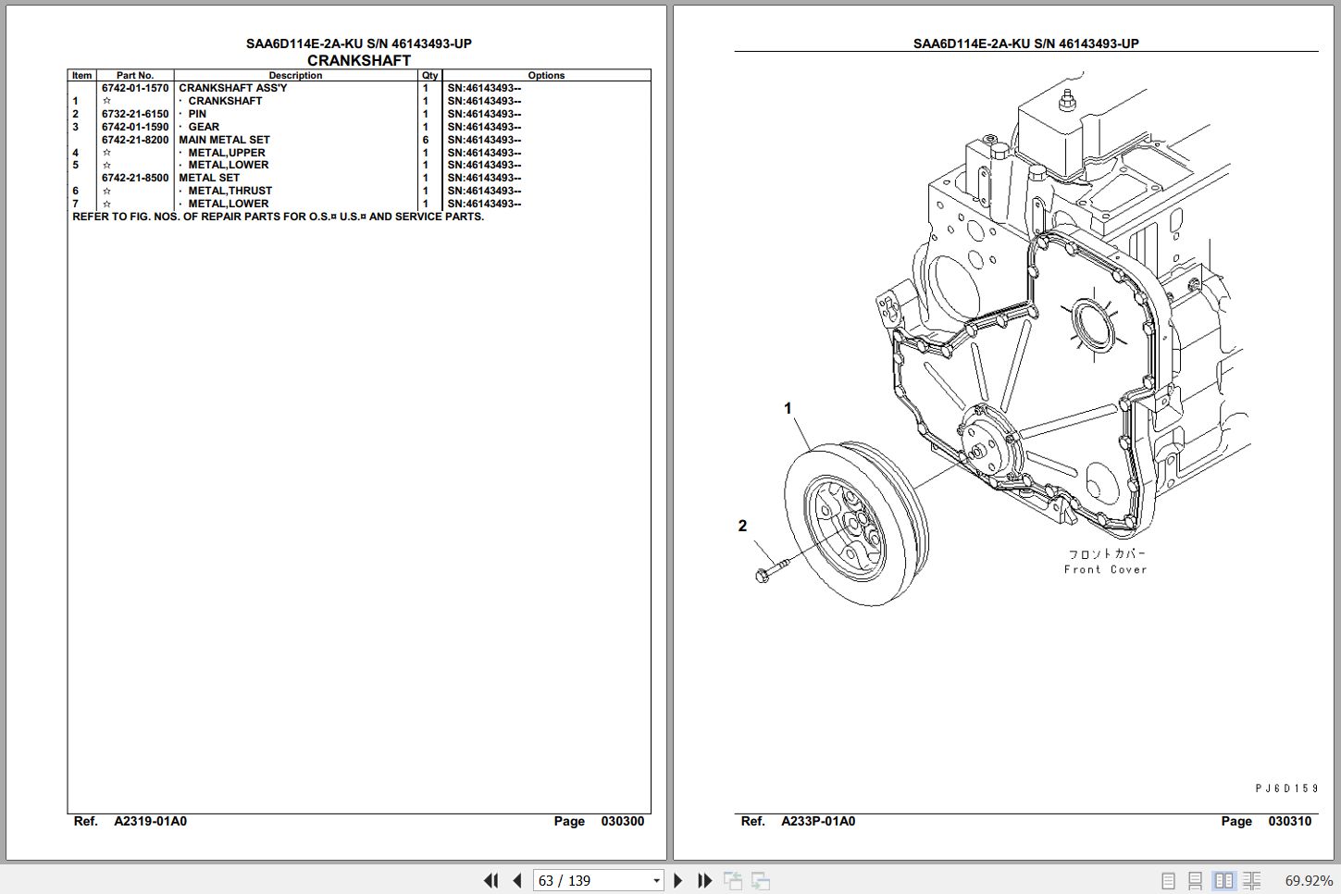Image resolution: width=1341 pixels, height=894 pixels.
Task: Click the drawing code PJ6D159
Action: click(1287, 788)
